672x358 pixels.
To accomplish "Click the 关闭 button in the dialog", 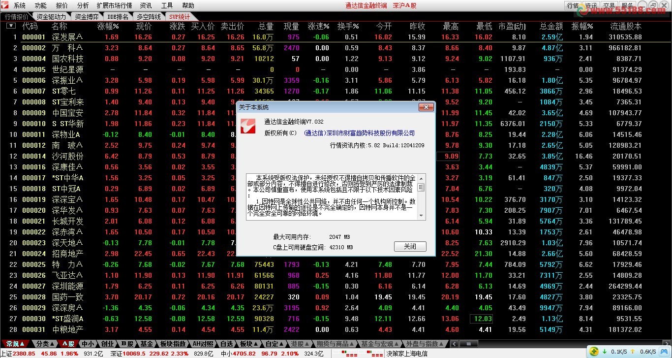I will pos(410,246).
